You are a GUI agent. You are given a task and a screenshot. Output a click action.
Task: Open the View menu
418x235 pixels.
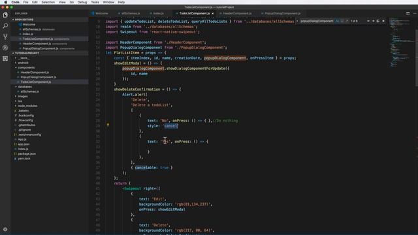[x=62, y=2]
